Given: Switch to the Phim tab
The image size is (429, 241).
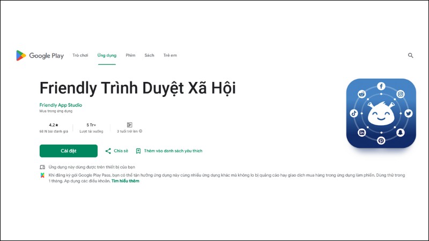Looking at the screenshot, I should pyautogui.click(x=130, y=55).
